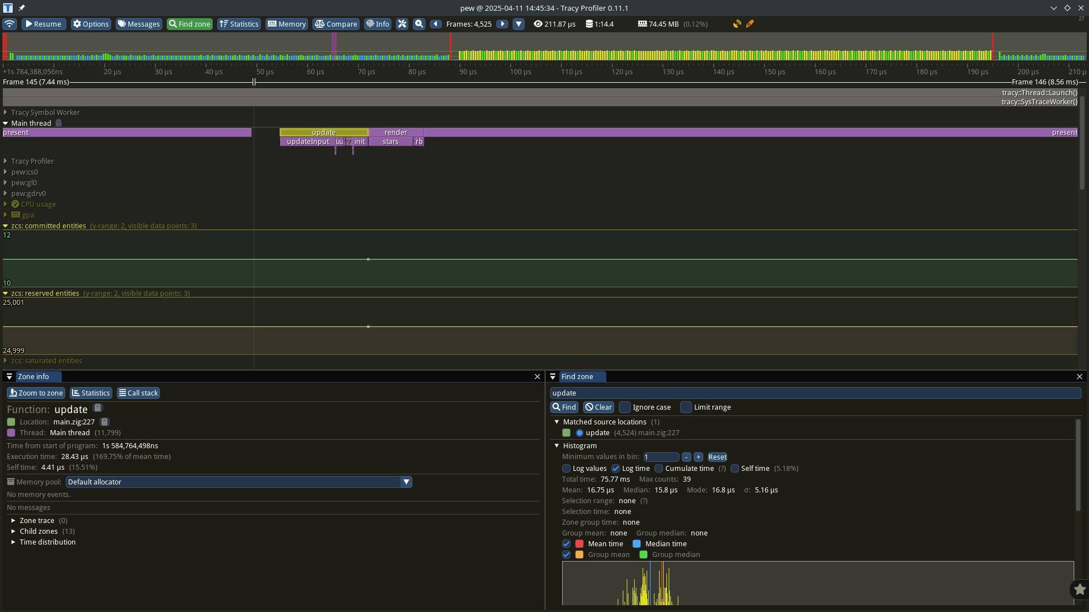
Task: Expand the Tracy Symbol Worker thread
Action: tap(5, 112)
